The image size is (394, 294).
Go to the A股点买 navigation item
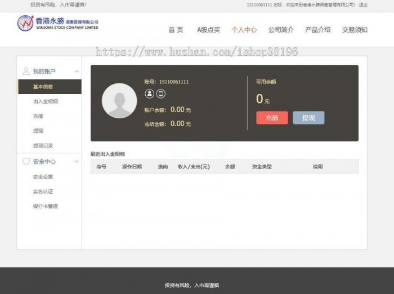tap(208, 30)
